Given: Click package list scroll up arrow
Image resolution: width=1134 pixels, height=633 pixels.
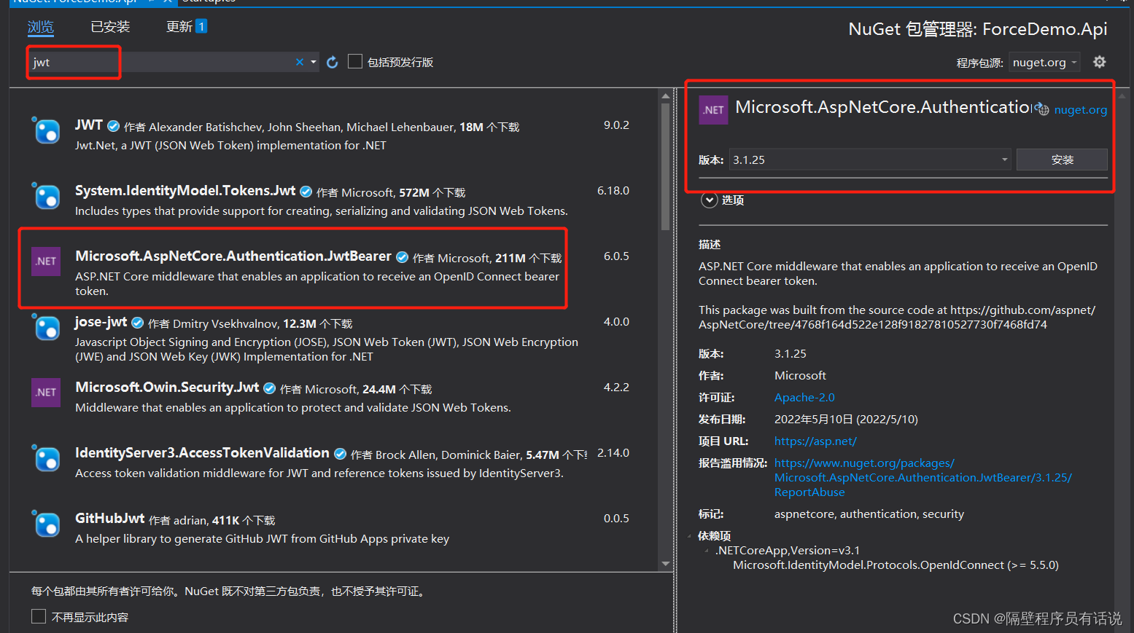Looking at the screenshot, I should click(x=665, y=95).
